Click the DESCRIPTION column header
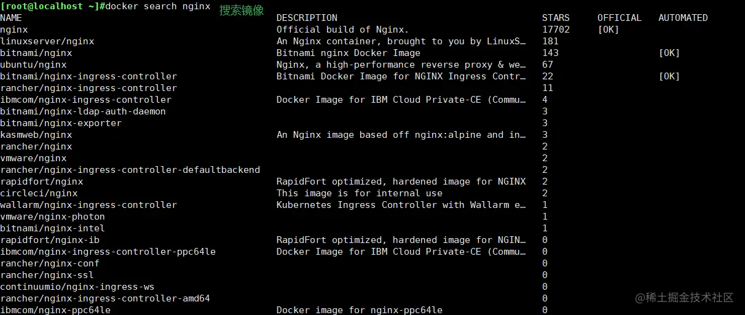Image resolution: width=745 pixels, height=315 pixels. [x=307, y=18]
